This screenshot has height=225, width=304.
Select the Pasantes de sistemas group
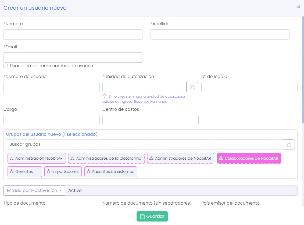coord(111,172)
